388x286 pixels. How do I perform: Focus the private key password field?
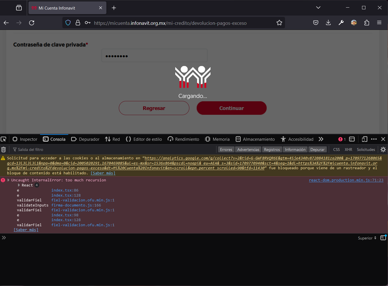[x=154, y=56]
